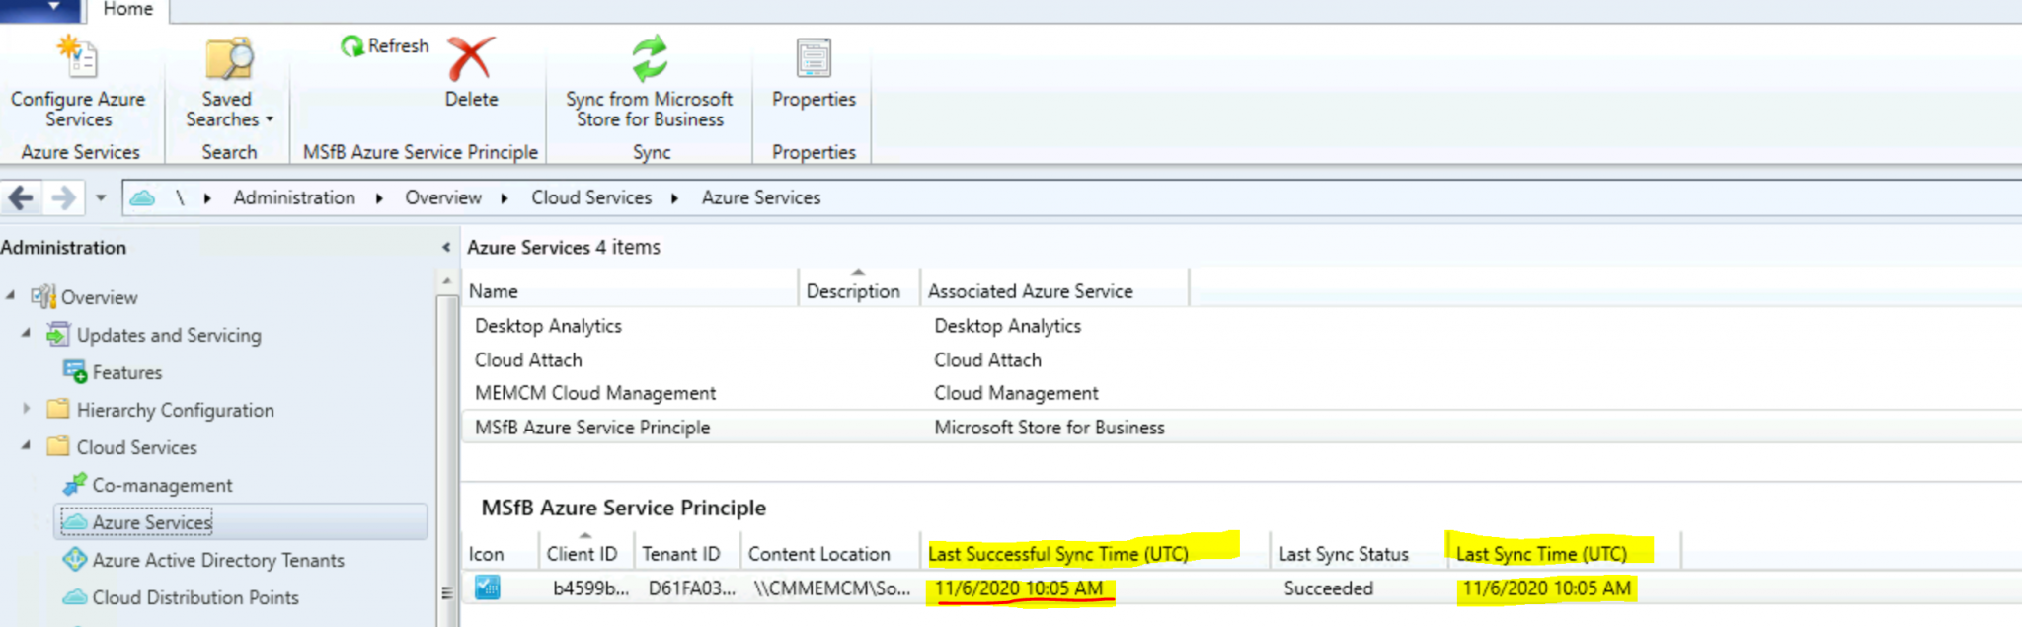Select the MSfB Azure Service Principle row
2022x627 pixels.
point(1241,428)
